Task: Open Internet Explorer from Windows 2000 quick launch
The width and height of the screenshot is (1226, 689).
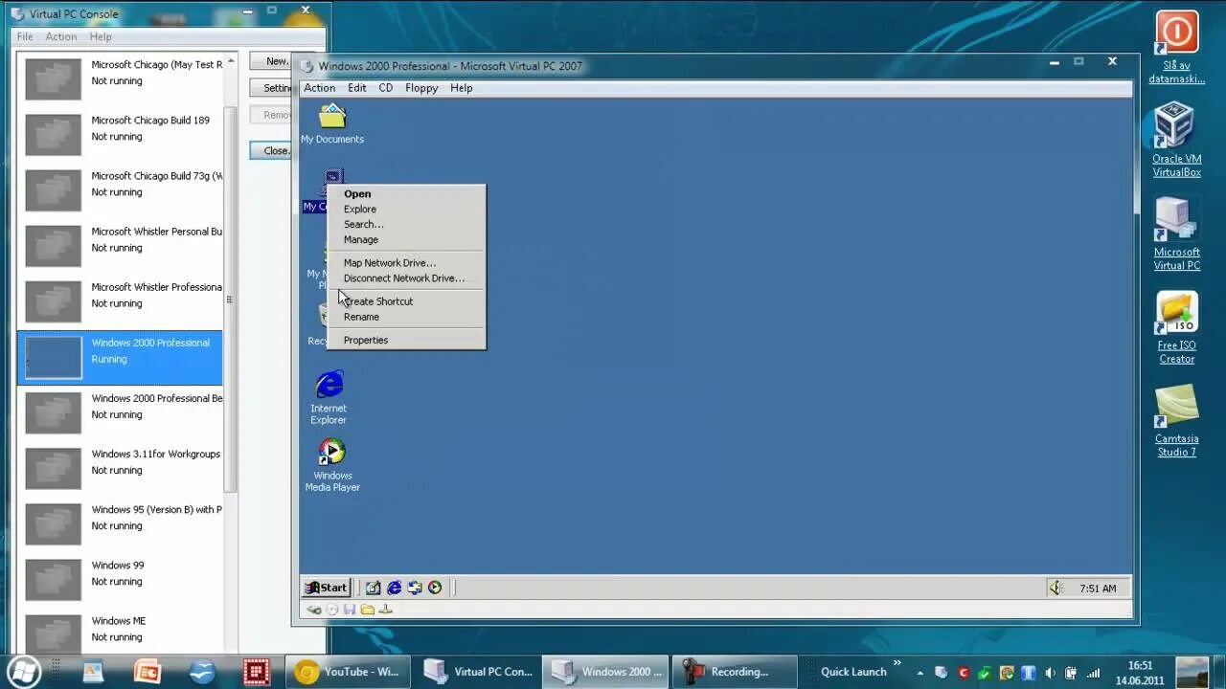Action: click(394, 588)
